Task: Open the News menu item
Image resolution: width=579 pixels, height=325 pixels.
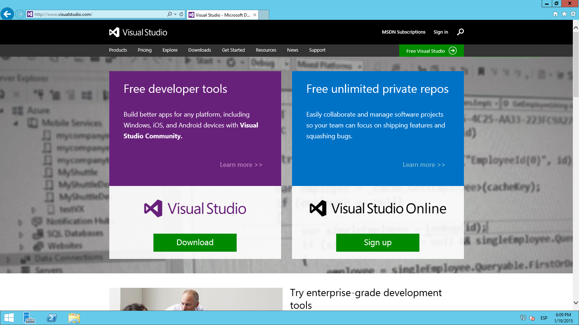Action: [293, 50]
